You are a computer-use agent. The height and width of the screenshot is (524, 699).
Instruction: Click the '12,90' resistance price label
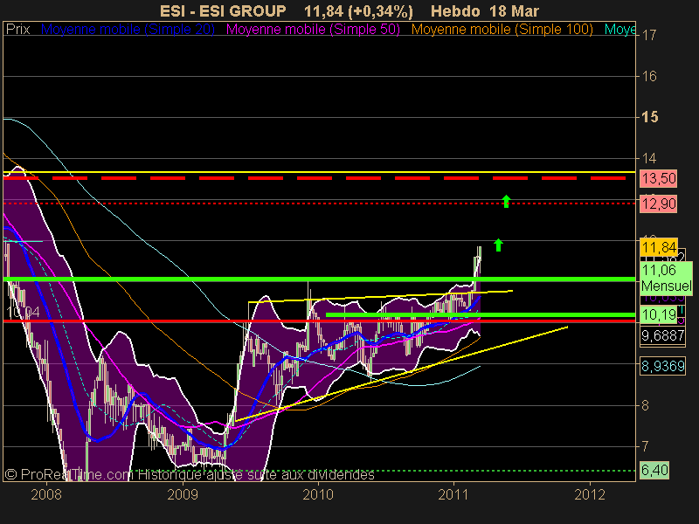pos(659,204)
